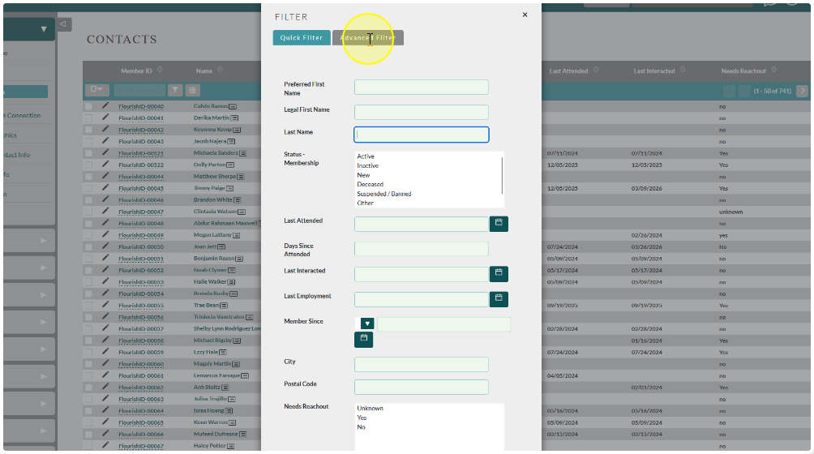
Task: Switch to the Quick Filter tab
Action: [302, 38]
